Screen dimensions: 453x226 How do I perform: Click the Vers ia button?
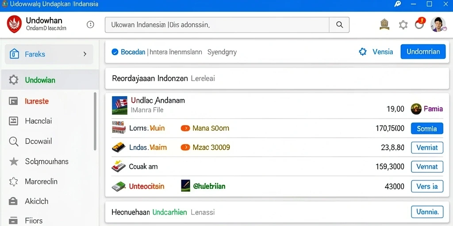point(427,186)
